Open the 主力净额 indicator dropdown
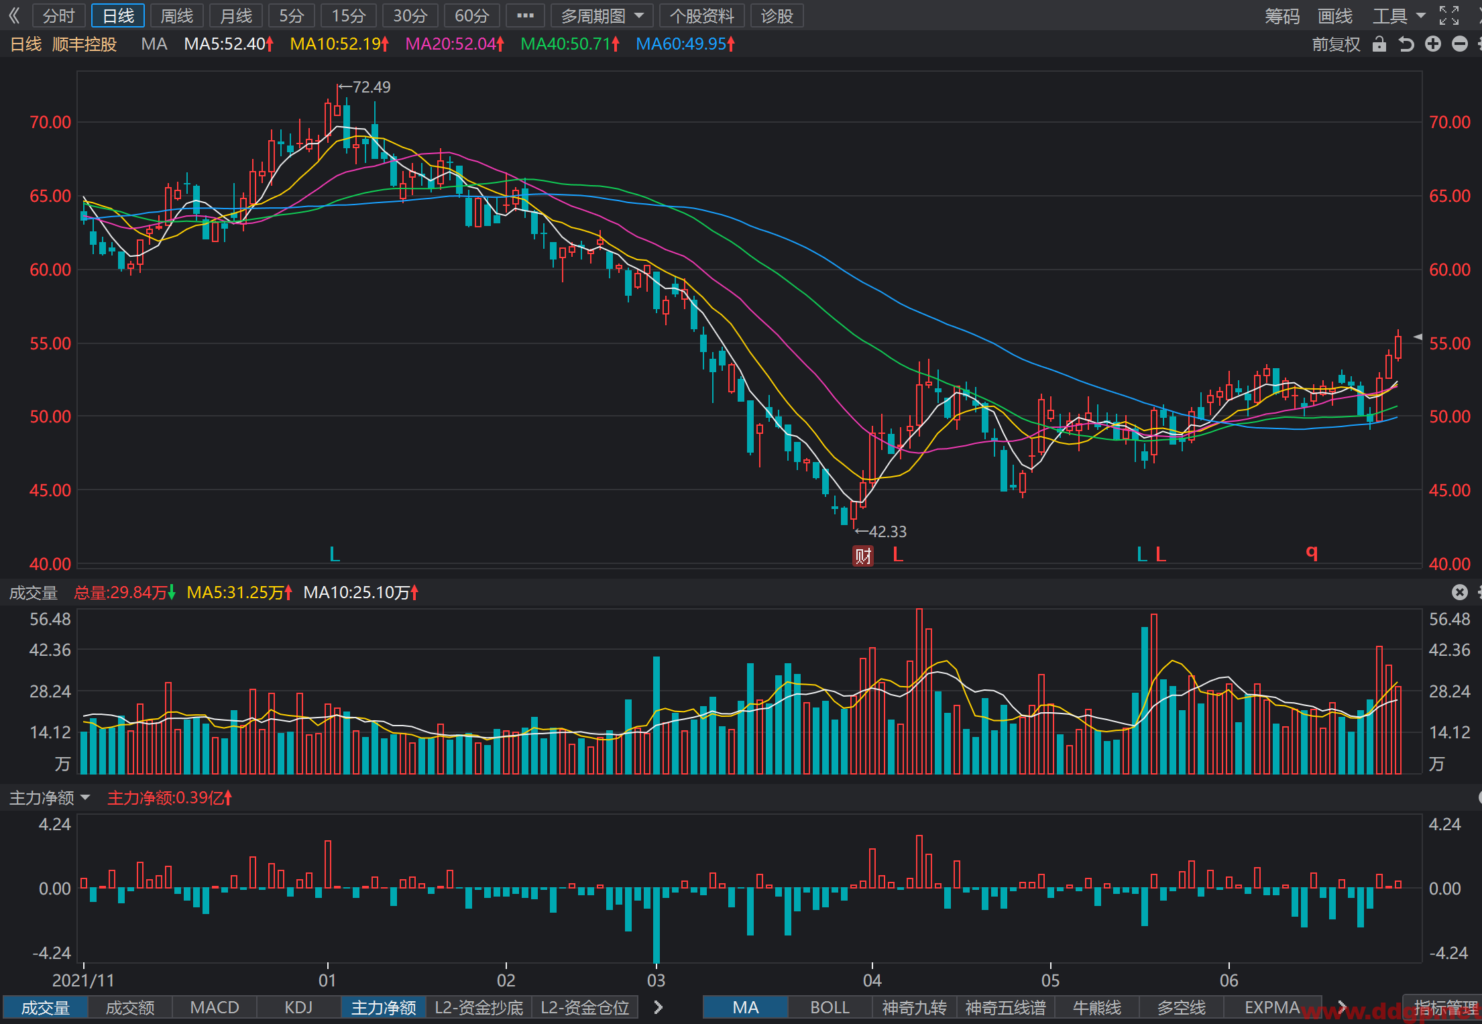Screen dimensions: 1482x1024 [x=50, y=798]
